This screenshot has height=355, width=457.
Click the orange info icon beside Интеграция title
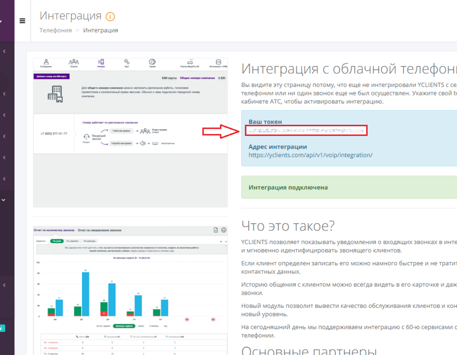[110, 17]
